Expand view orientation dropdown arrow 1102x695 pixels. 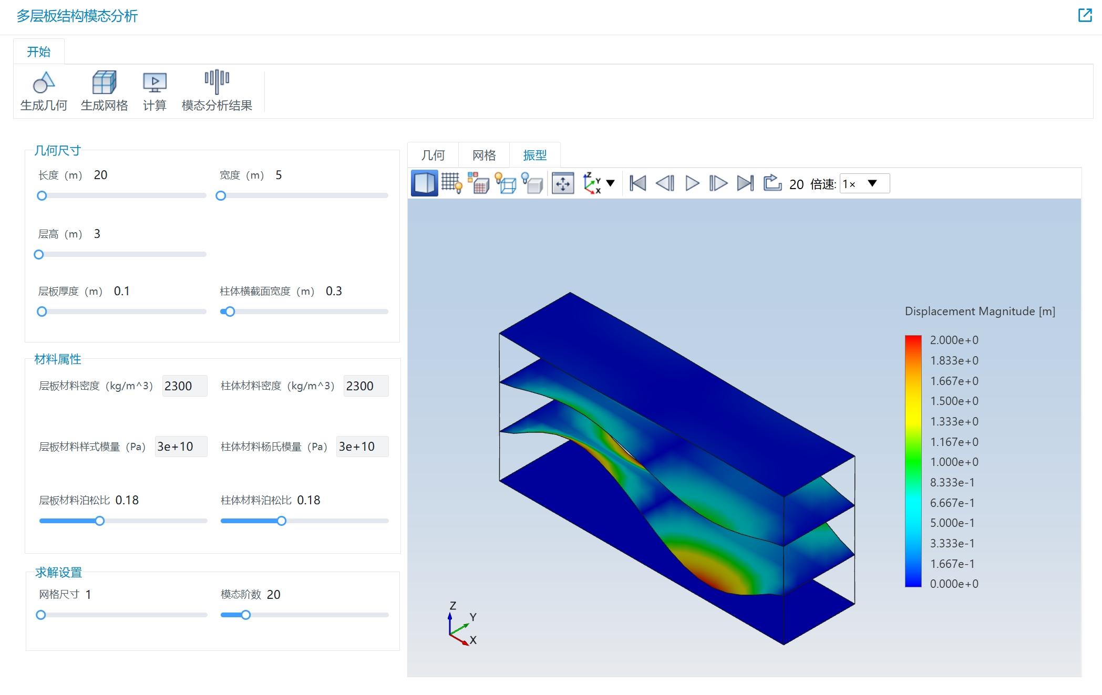(611, 183)
